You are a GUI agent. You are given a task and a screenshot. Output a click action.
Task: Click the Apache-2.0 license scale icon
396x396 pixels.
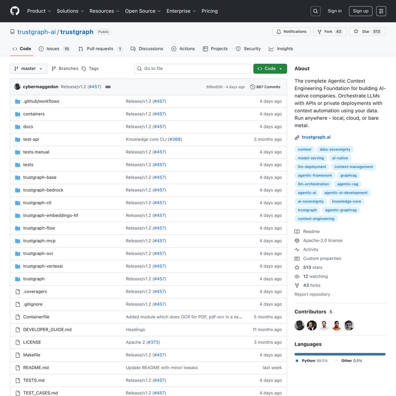(x=297, y=241)
